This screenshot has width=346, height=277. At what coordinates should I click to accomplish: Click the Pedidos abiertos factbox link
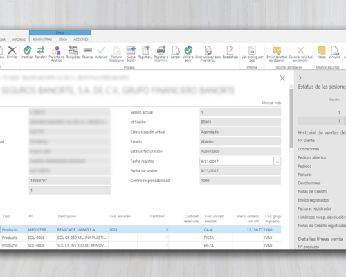point(312,157)
